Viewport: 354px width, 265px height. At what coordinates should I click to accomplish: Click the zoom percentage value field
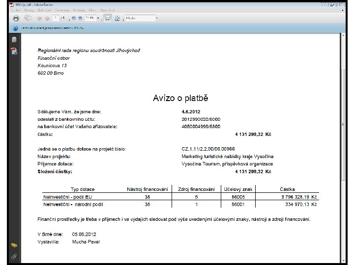click(90, 18)
